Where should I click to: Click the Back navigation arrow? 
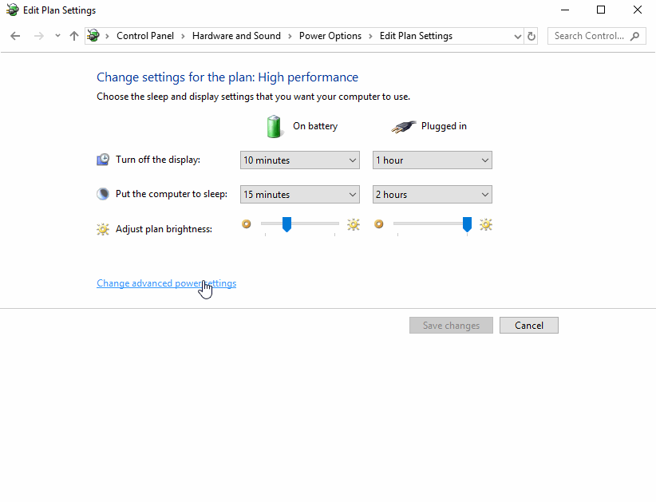[15, 36]
